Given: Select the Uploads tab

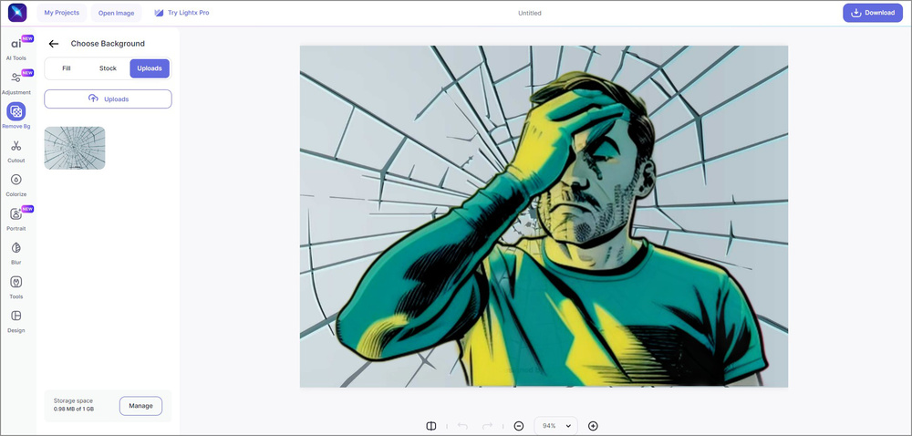Looking at the screenshot, I should point(150,68).
